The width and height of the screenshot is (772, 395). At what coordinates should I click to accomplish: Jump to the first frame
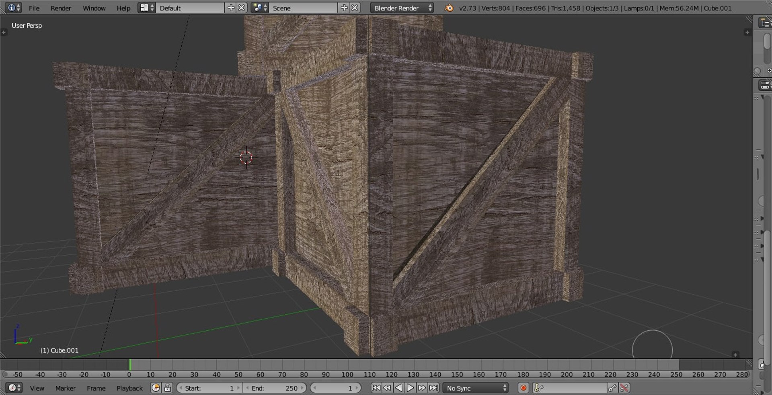coord(376,388)
